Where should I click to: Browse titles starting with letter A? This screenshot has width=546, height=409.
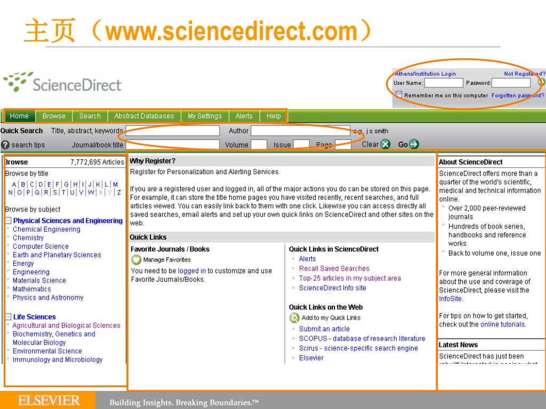coord(14,184)
